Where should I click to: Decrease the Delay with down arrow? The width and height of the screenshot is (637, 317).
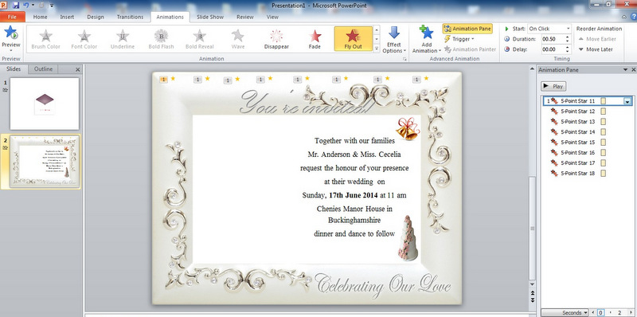pos(567,52)
